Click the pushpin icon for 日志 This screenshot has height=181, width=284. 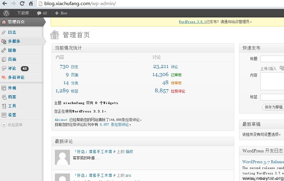click(4, 32)
